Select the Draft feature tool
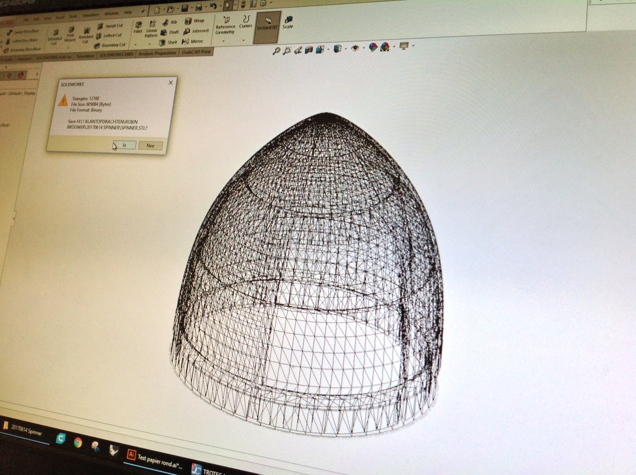Viewport: 636px width, 475px height. click(x=170, y=32)
